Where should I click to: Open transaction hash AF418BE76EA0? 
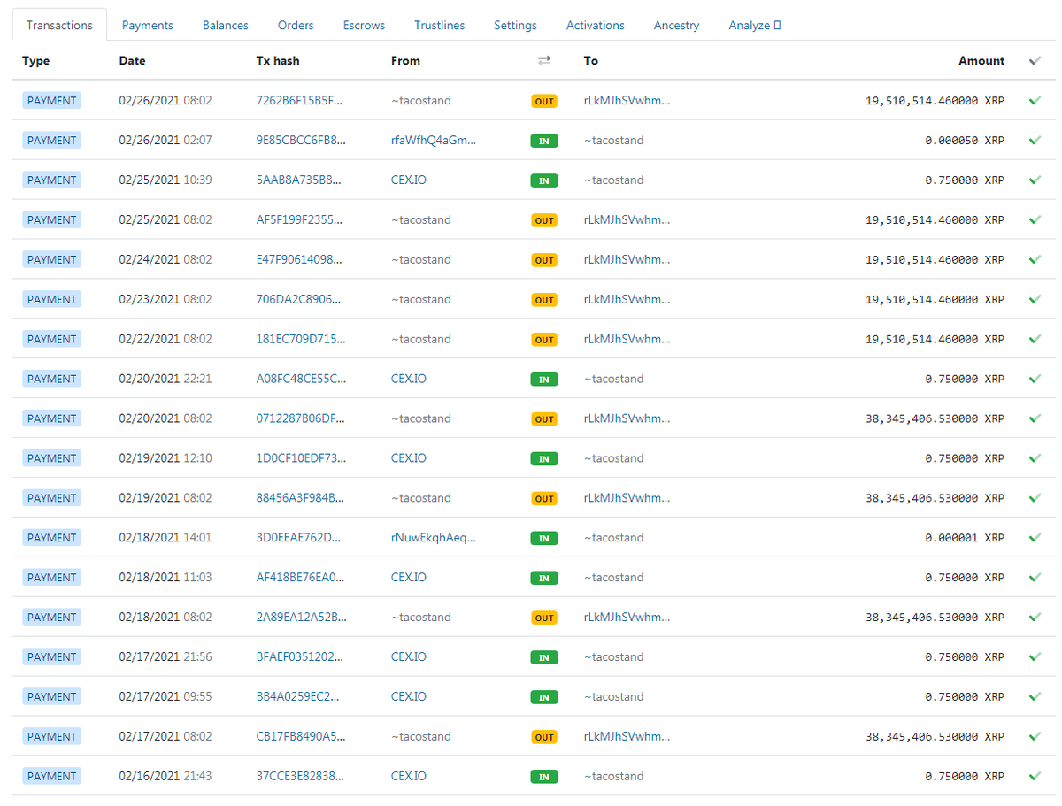click(300, 578)
